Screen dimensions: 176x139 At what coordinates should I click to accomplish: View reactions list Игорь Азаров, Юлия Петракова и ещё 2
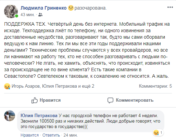[53, 86]
